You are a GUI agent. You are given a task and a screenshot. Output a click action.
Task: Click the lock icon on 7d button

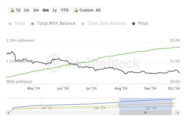(12, 10)
